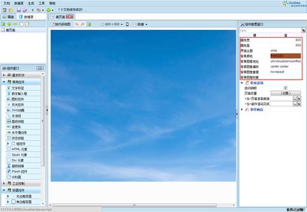This screenshot has width=307, height=212.
Task: Switch to the 画面 tab
Action: 8,17
